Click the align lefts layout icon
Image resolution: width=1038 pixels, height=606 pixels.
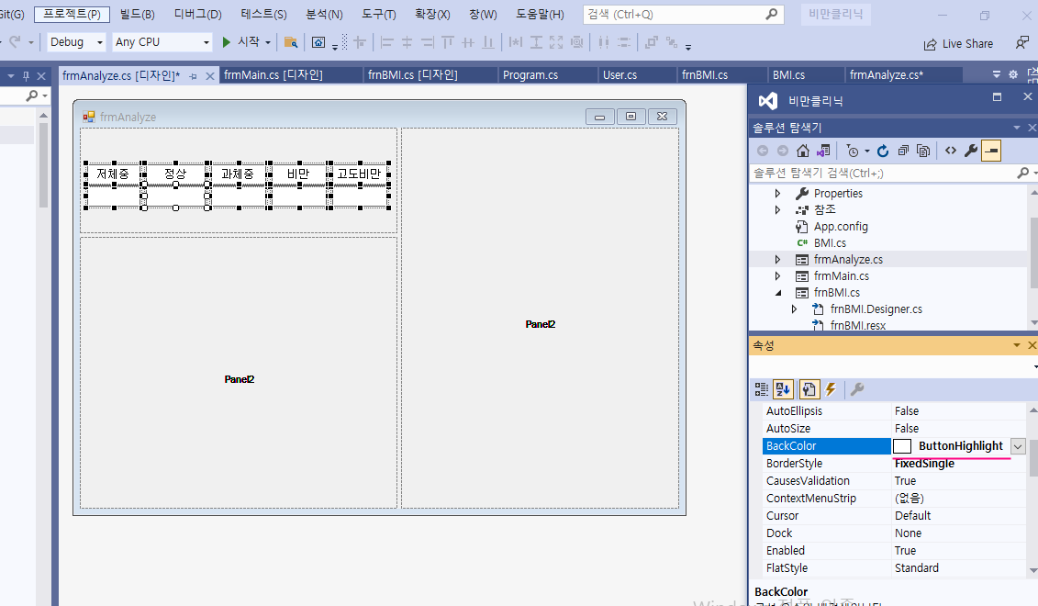387,42
